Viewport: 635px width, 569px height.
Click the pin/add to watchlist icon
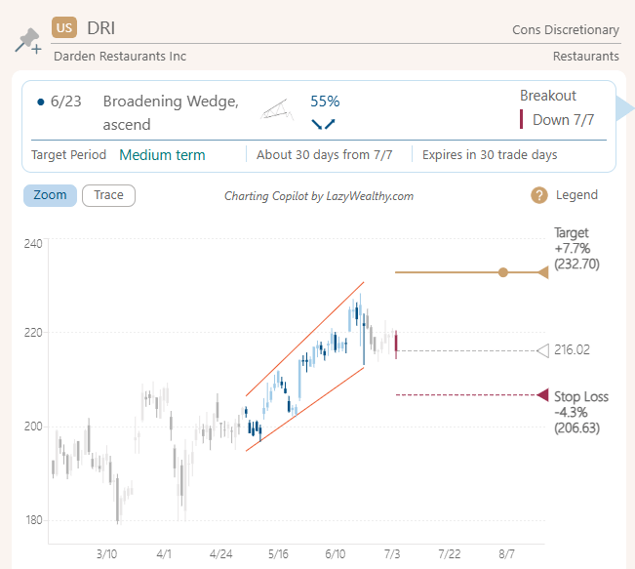click(x=26, y=41)
